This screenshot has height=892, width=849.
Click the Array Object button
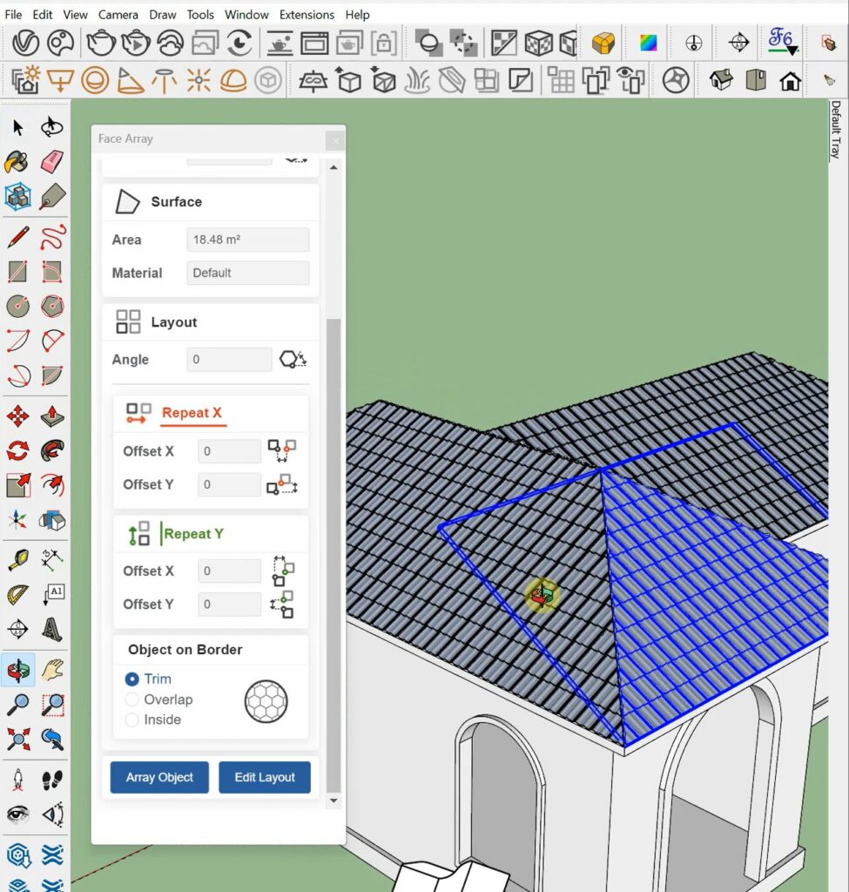pos(159,777)
